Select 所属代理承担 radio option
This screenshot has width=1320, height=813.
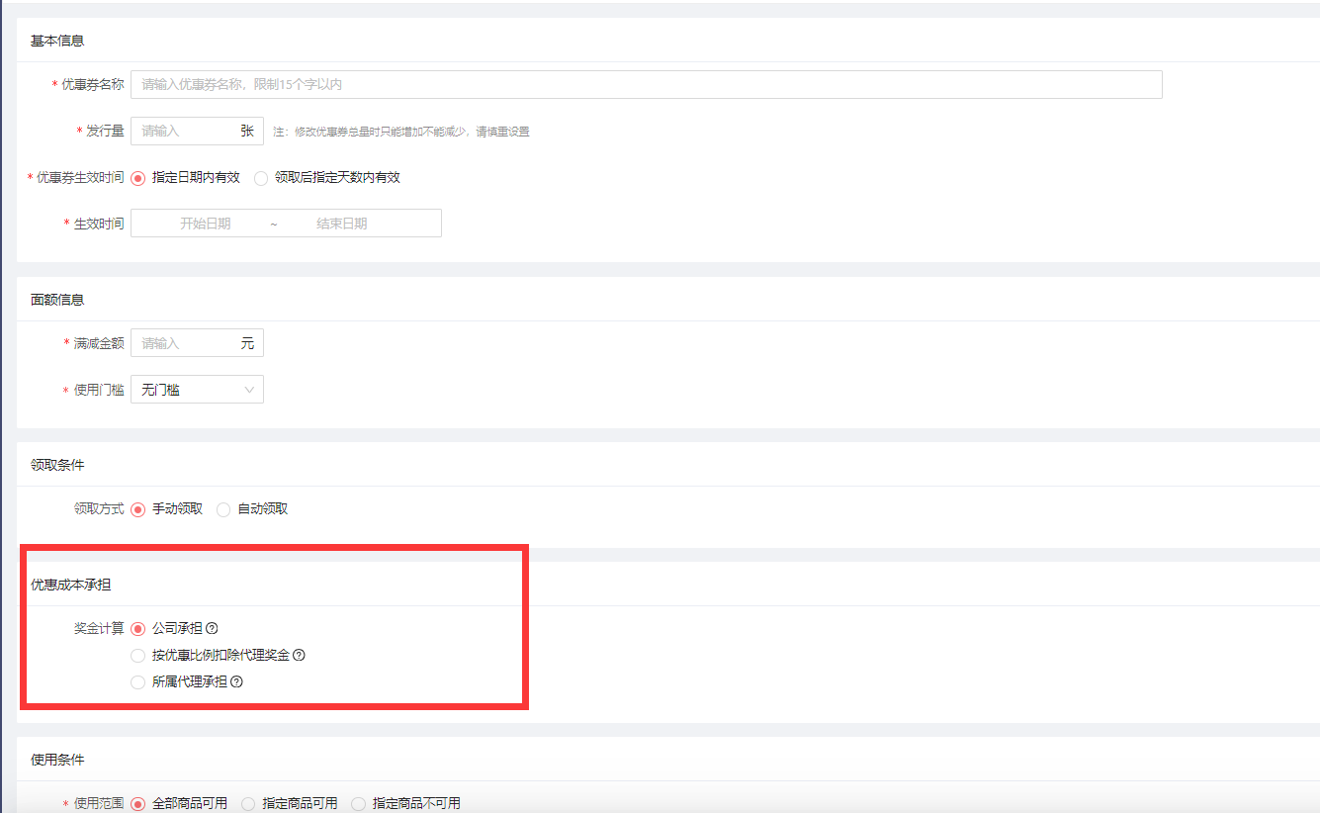pos(138,681)
